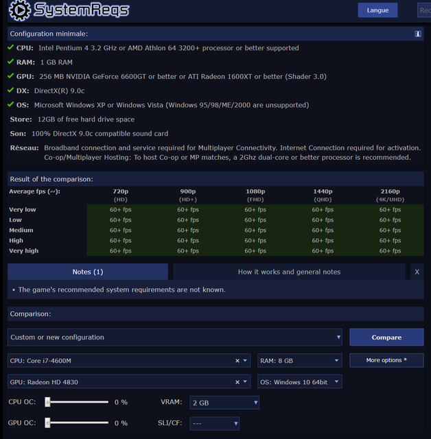Viewport: 431px width, 439px height.
Task: Click the Compare button
Action: (386, 337)
